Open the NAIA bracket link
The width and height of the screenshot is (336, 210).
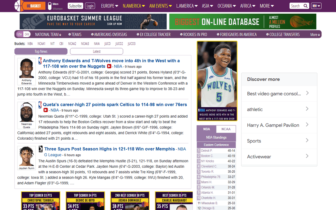pyautogui.click(x=97, y=44)
